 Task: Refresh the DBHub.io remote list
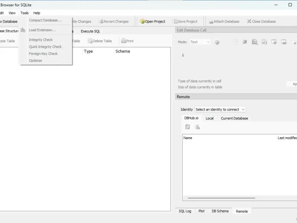pos(187,127)
